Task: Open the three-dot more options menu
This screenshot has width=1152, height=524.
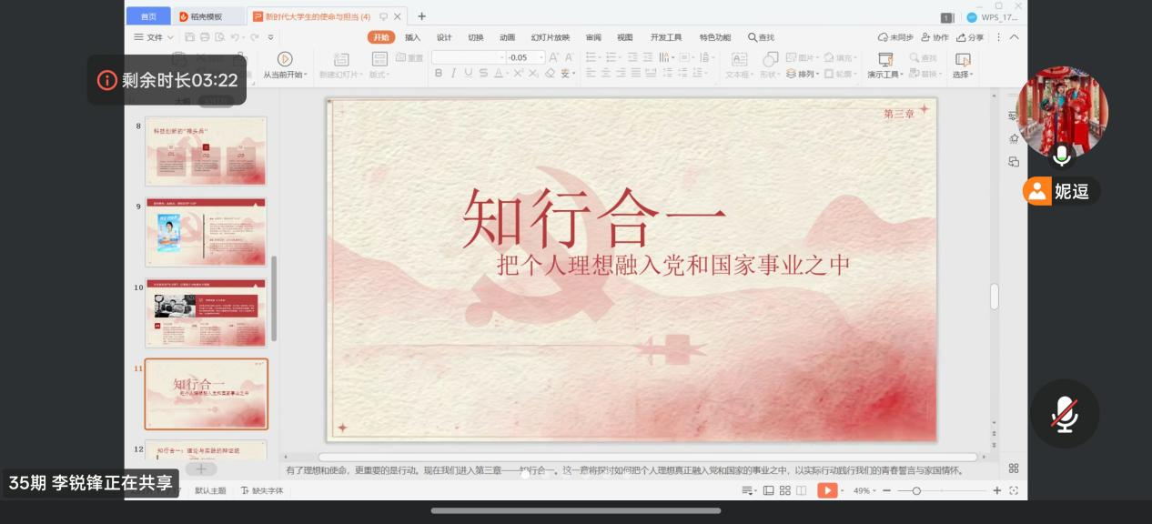Action: [x=998, y=37]
